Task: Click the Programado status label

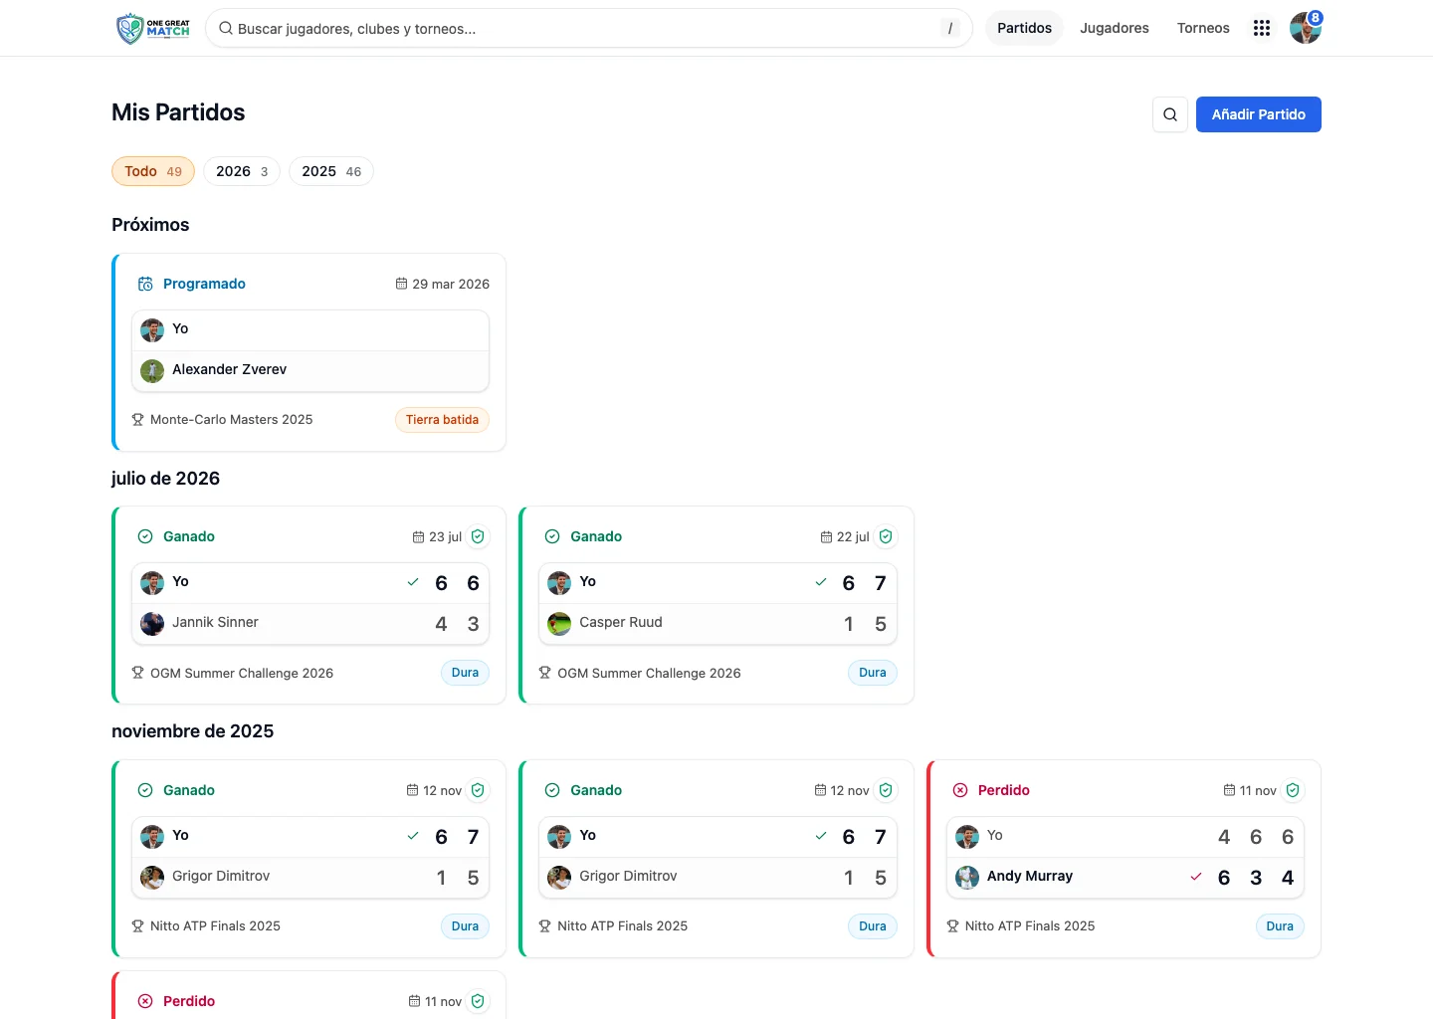Action: point(204,284)
